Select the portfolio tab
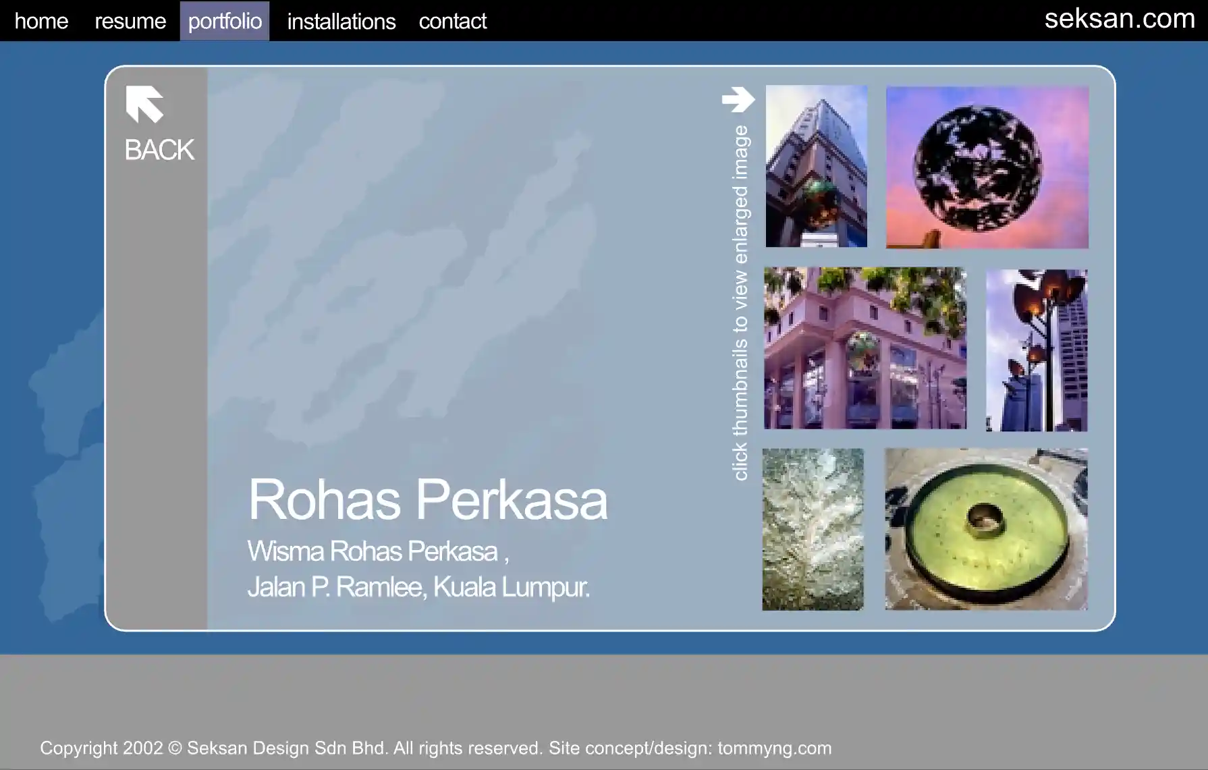The height and width of the screenshot is (770, 1208). (225, 21)
